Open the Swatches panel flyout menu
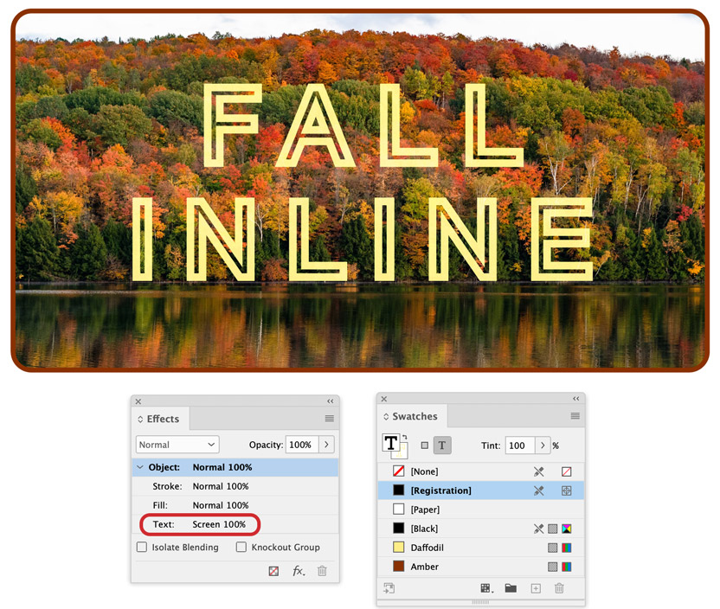 [x=575, y=416]
